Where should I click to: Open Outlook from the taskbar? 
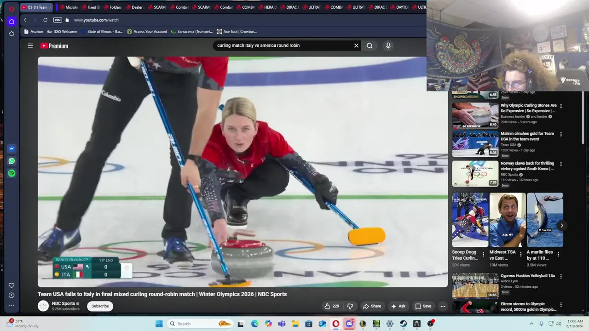coord(322,324)
